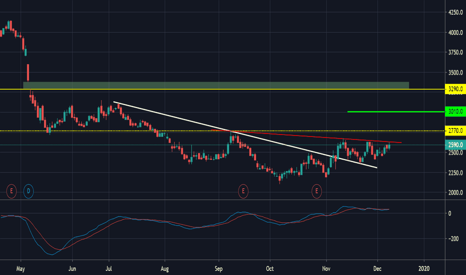Click the indicator 0 axis label

(x=449, y=213)
